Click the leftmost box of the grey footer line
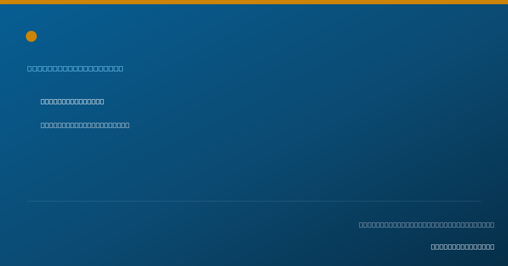Screen dimensions: 508x266 pos(361,225)
